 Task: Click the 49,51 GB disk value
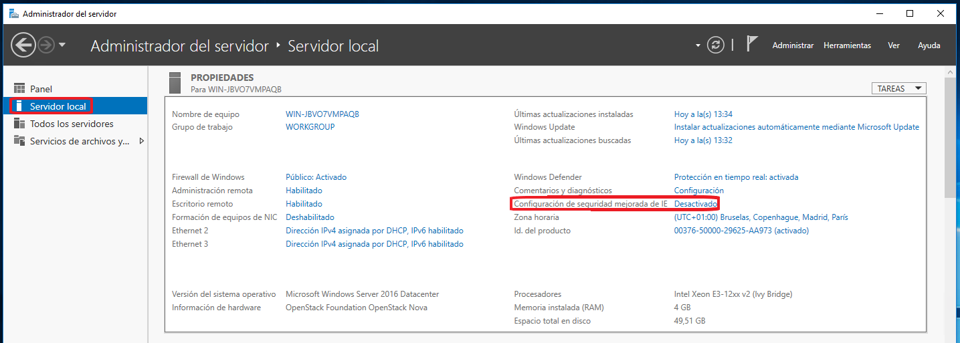(690, 321)
